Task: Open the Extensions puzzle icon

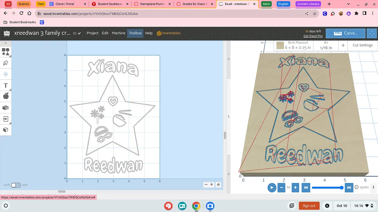Action: [x=356, y=14]
